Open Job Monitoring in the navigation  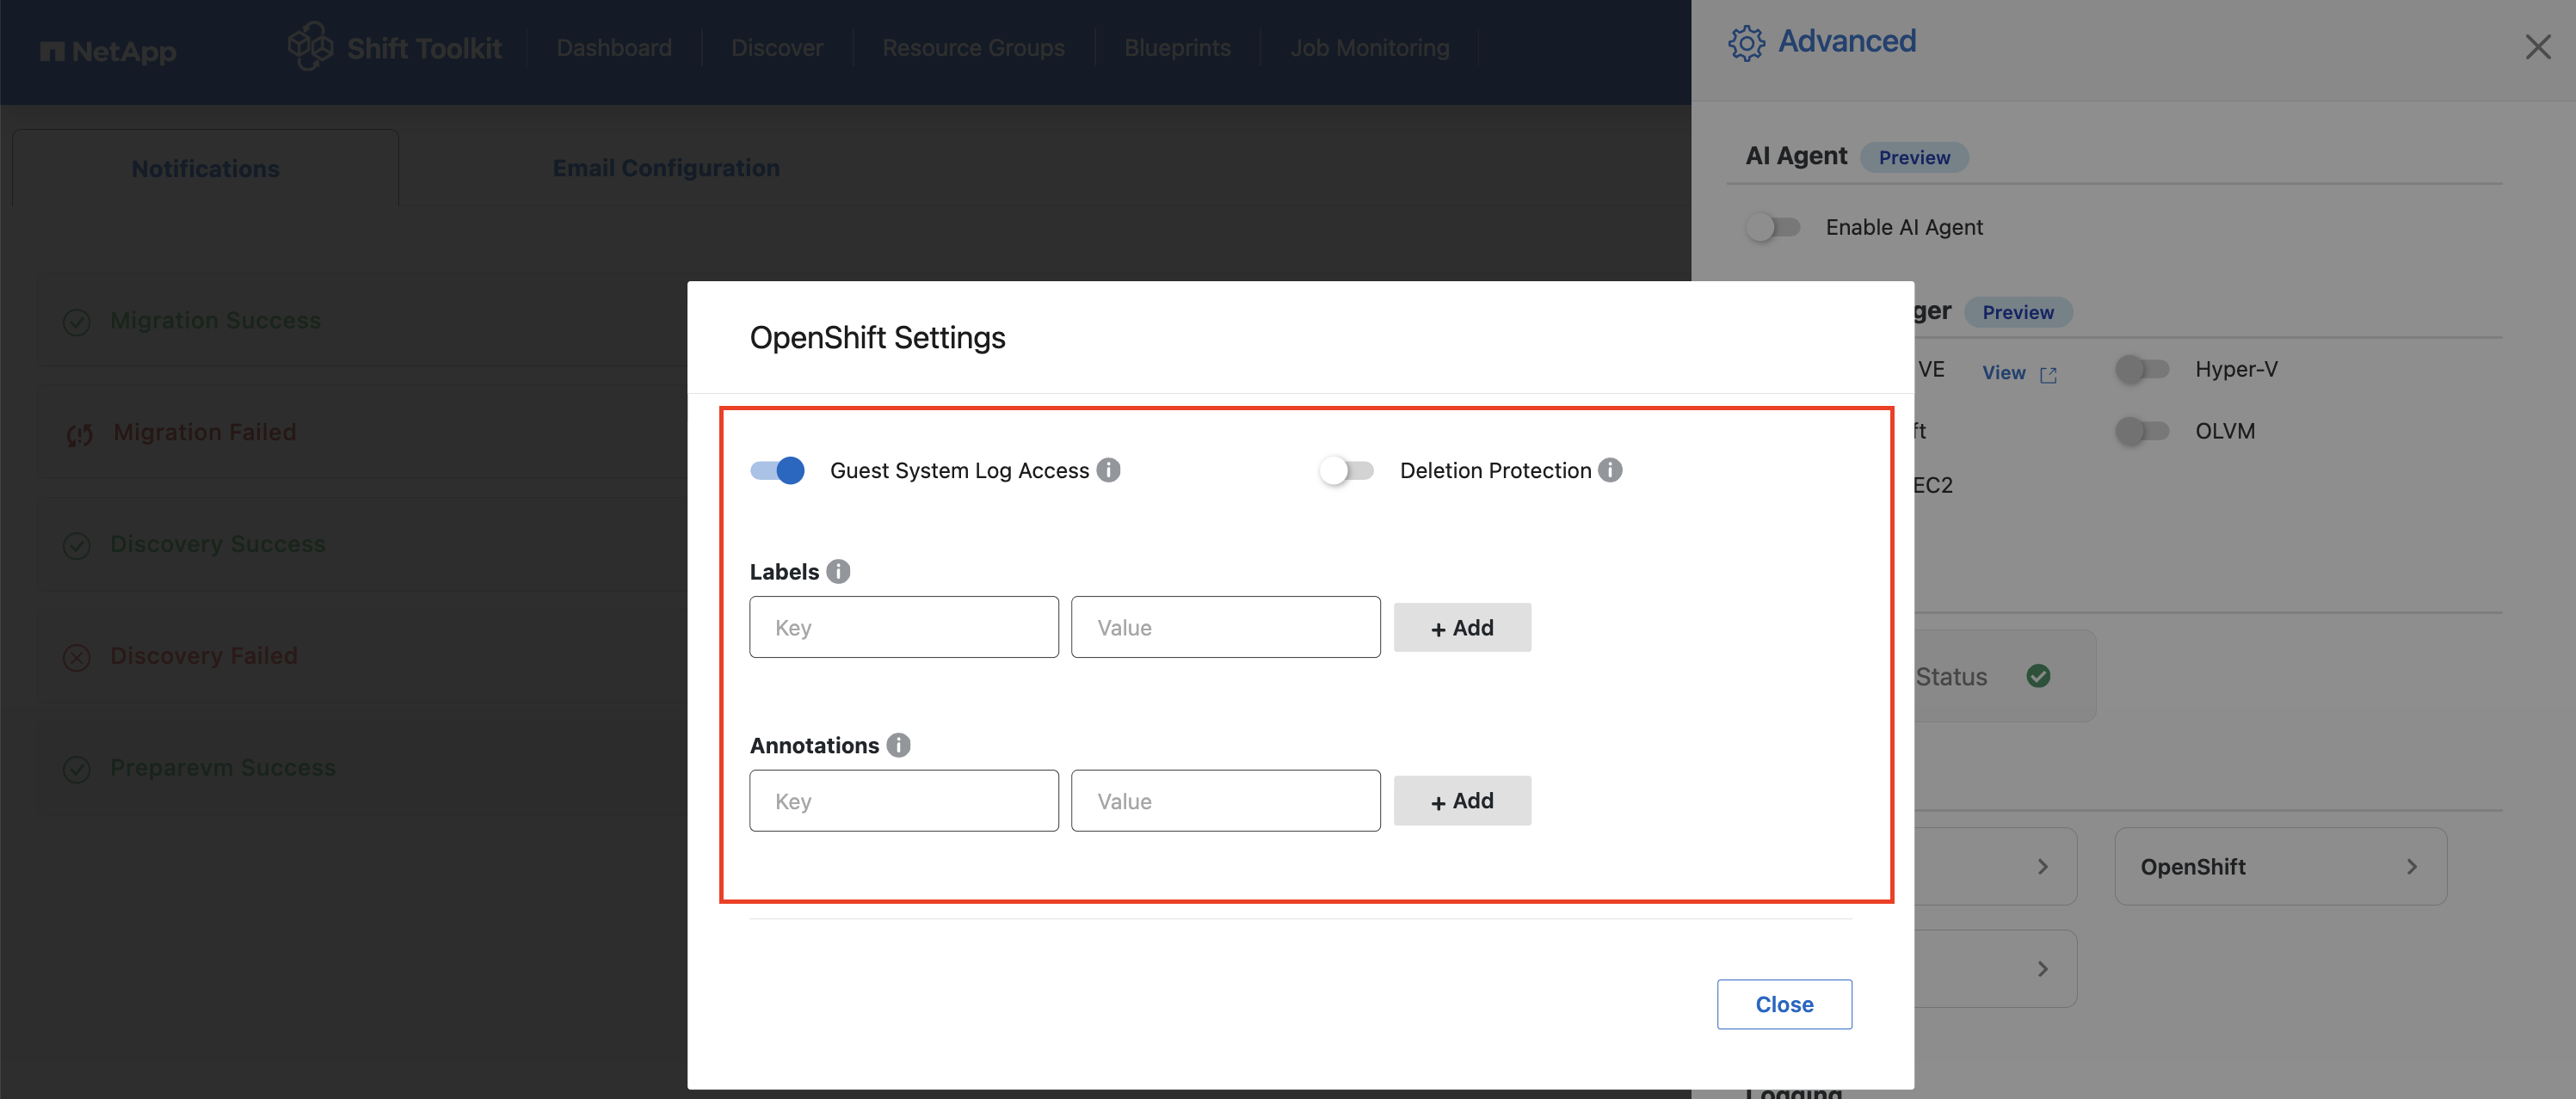1369,47
